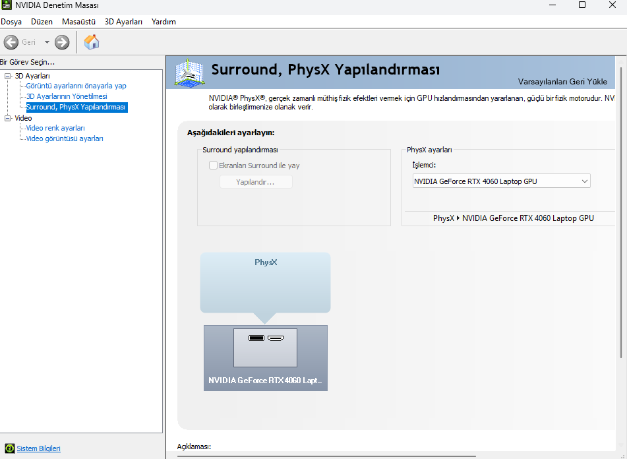Click the Yapılandır... button
627x459 pixels.
tap(256, 182)
